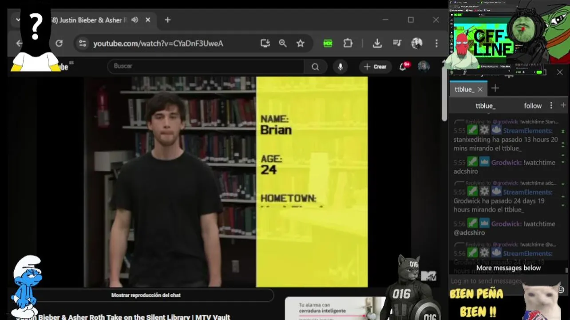Viewport: 570px width, 320px height.
Task: Add a split with the chat header plus
Action: (563, 105)
